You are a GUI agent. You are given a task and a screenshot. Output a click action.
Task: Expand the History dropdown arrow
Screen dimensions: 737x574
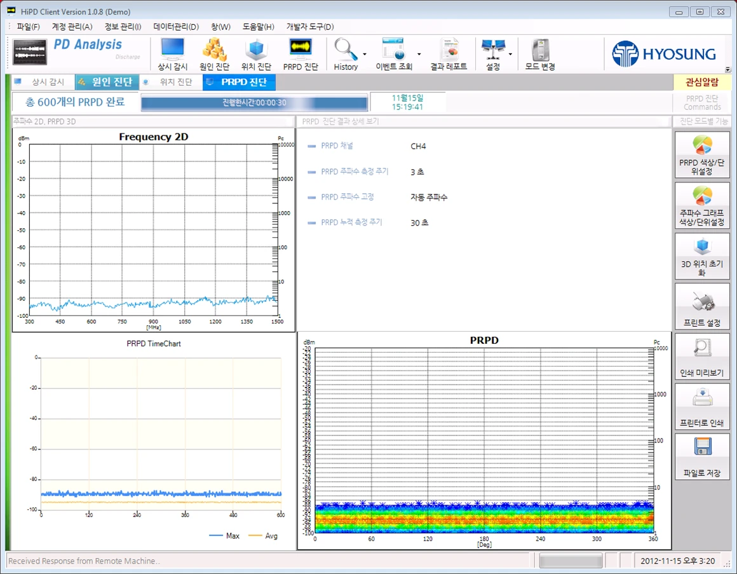pyautogui.click(x=365, y=54)
